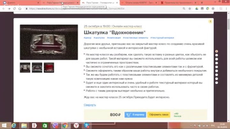Reload the page with refresh icon
Screen dimensions: 230x129
point(14,9)
